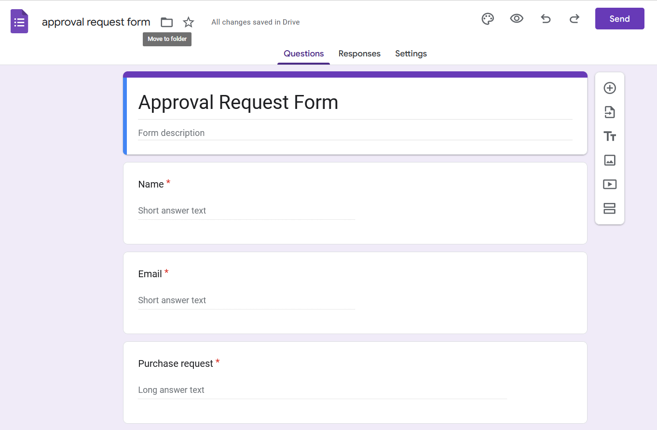Star the approval request form

coord(188,22)
